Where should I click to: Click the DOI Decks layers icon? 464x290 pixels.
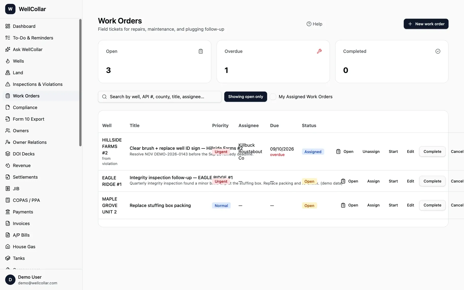click(x=8, y=154)
